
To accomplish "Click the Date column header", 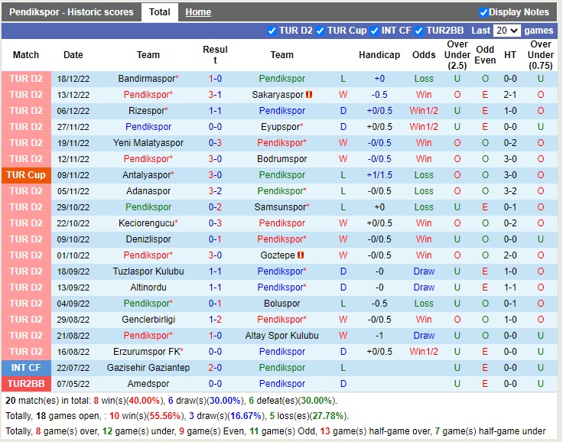I will pyautogui.click(x=73, y=55).
